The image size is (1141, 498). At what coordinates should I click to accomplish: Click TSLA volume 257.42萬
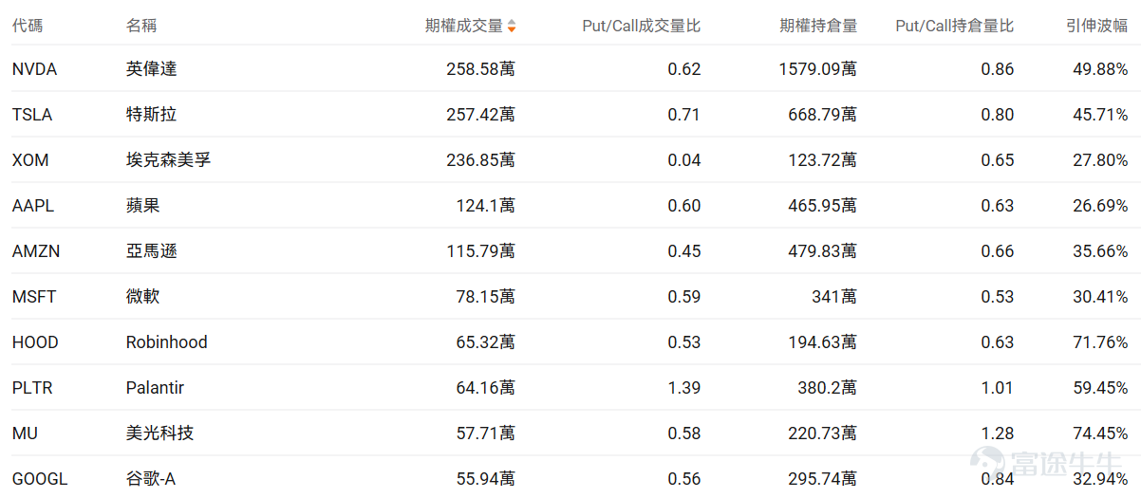[x=481, y=115]
